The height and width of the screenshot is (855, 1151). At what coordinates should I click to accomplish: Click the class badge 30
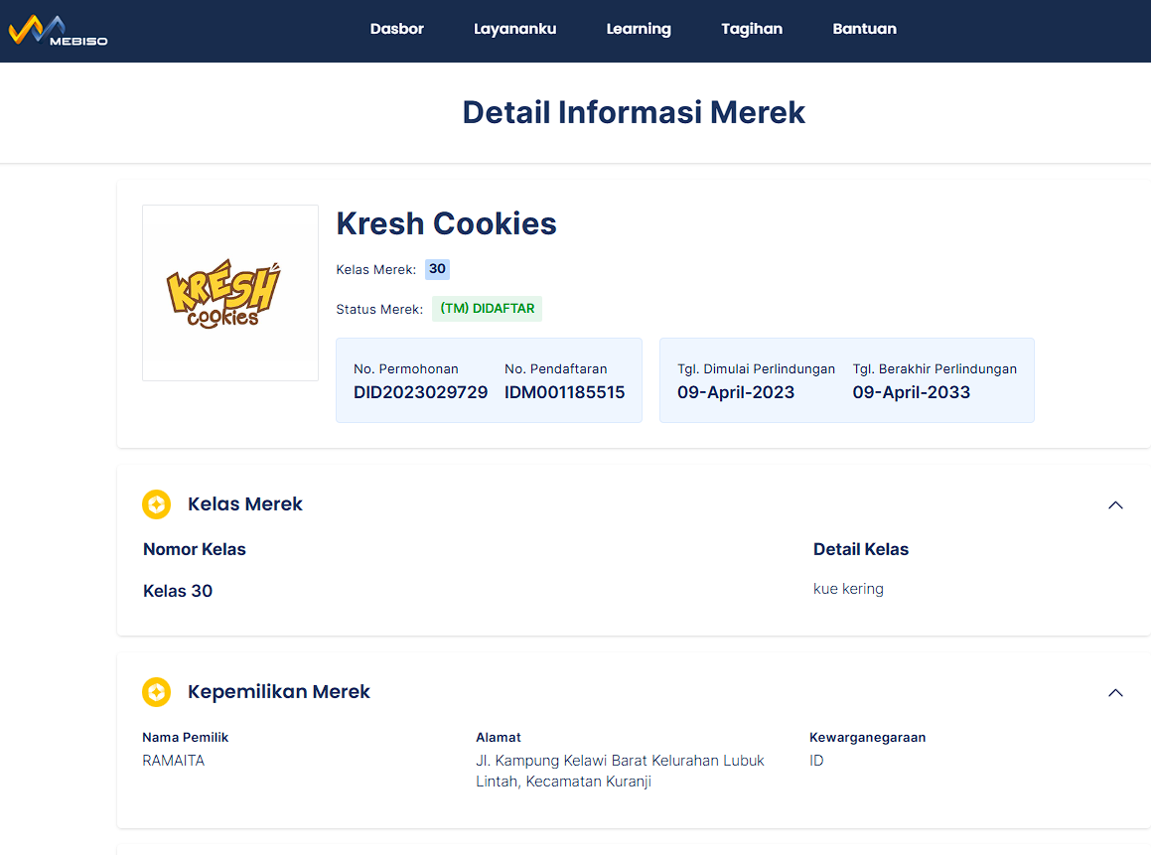(x=438, y=269)
